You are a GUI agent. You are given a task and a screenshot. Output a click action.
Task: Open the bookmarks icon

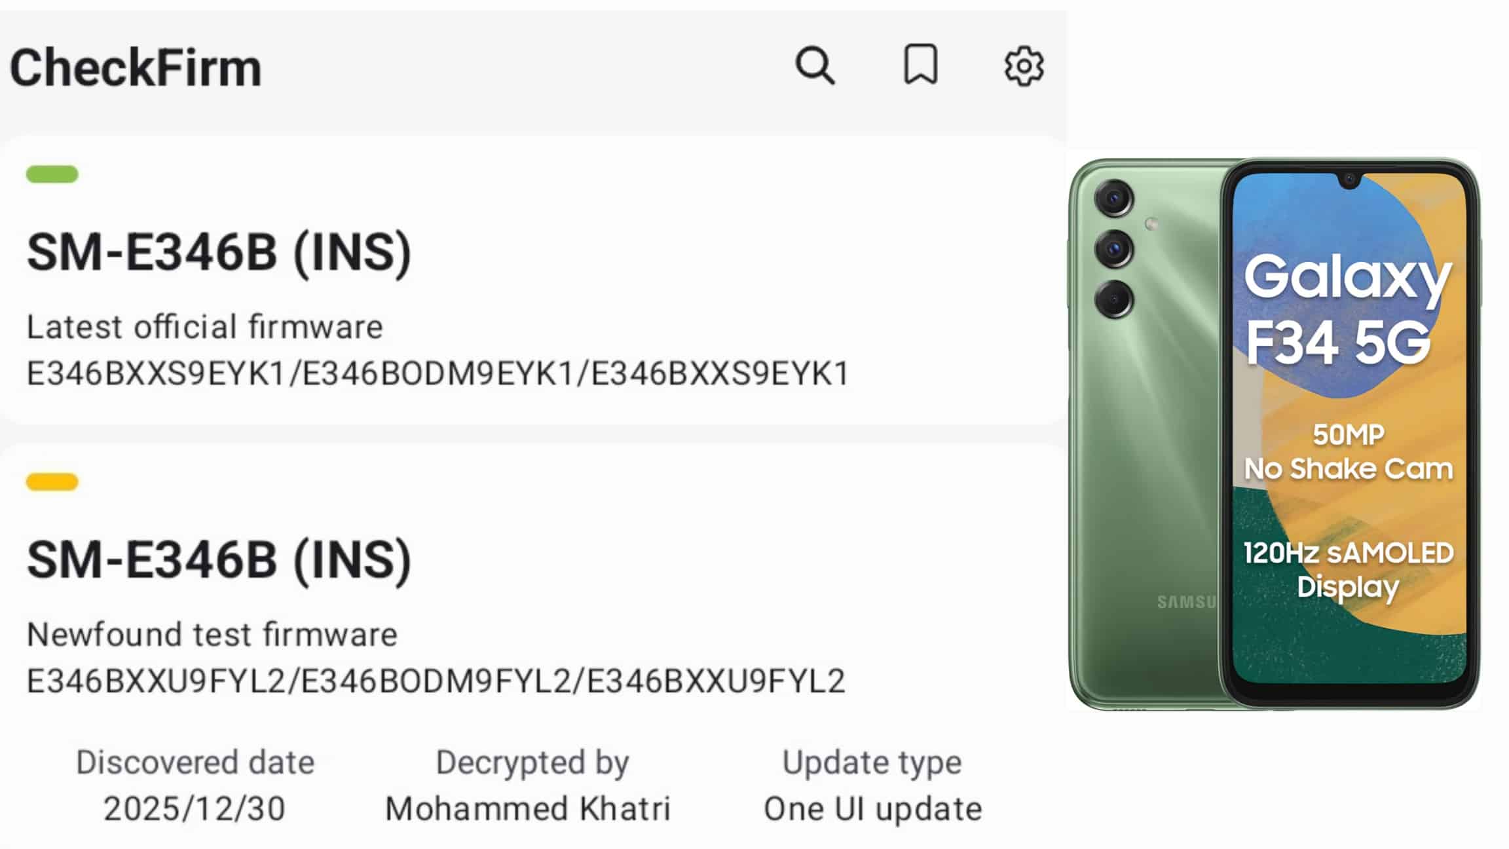[920, 65]
